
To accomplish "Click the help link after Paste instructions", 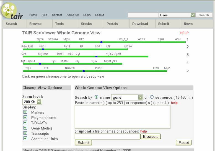I will click(x=174, y=103).
